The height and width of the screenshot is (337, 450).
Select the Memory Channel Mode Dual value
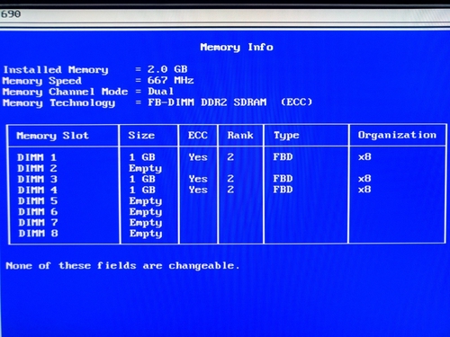pos(160,91)
